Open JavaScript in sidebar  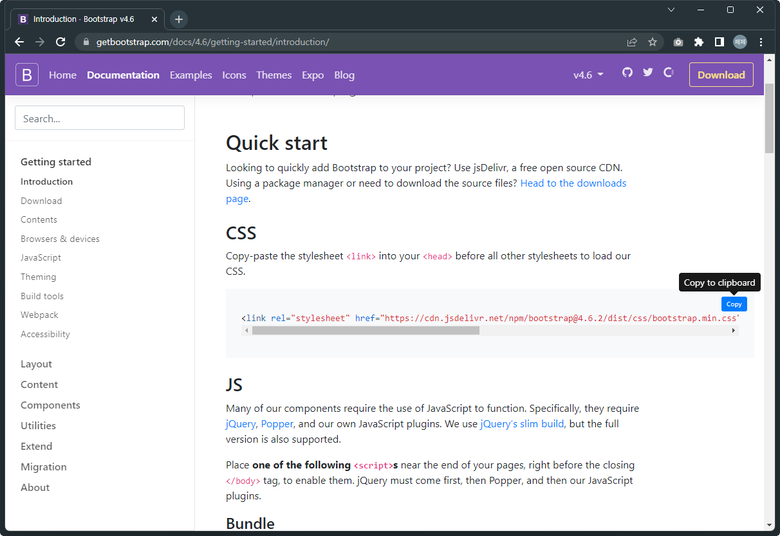coord(41,257)
